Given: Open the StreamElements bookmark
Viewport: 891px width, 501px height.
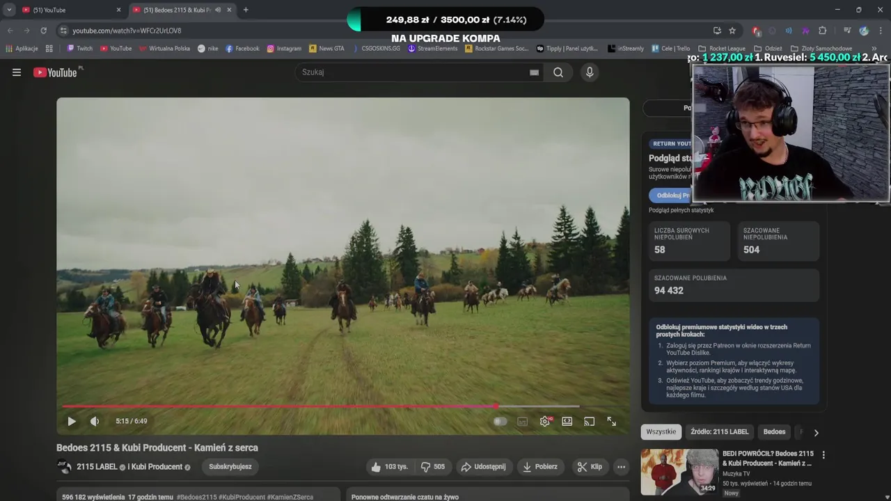Looking at the screenshot, I should coord(432,49).
